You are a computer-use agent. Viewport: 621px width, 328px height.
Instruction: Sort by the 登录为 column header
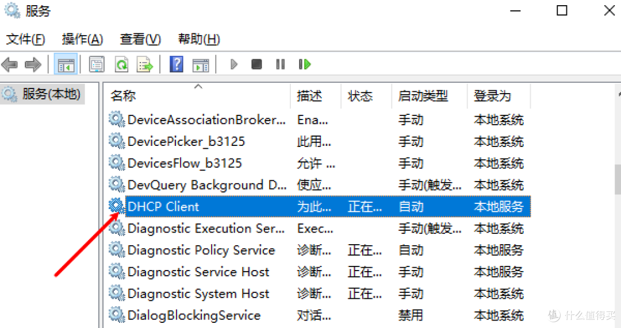pyautogui.click(x=499, y=96)
